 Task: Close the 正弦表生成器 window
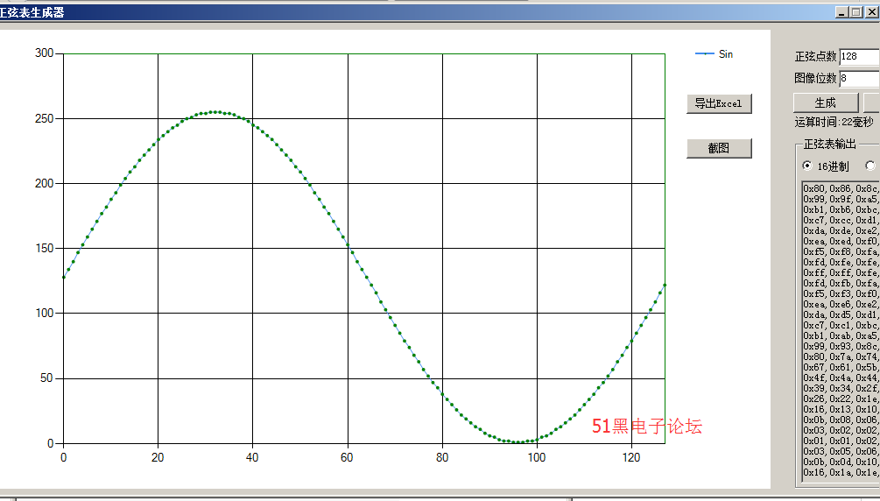coord(871,11)
